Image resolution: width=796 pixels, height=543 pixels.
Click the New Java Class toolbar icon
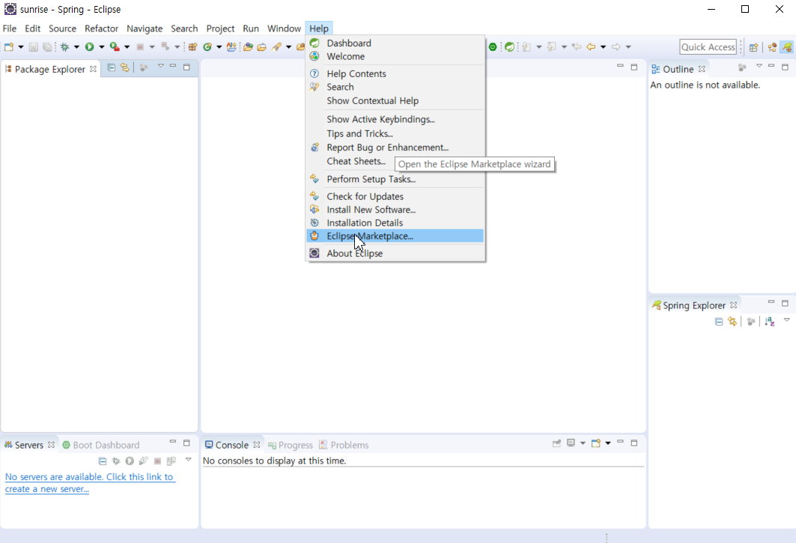pyautogui.click(x=207, y=46)
